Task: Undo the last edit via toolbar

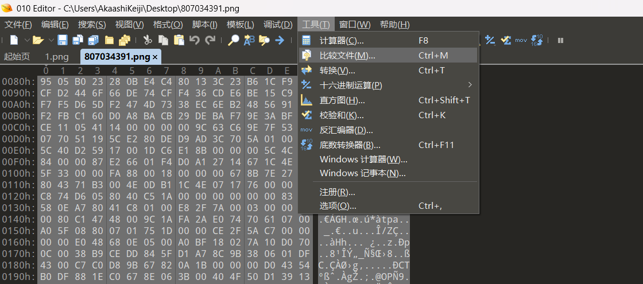Action: [x=195, y=40]
